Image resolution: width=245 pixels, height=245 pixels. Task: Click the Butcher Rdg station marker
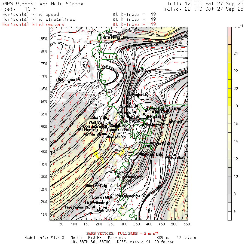pos(96,183)
